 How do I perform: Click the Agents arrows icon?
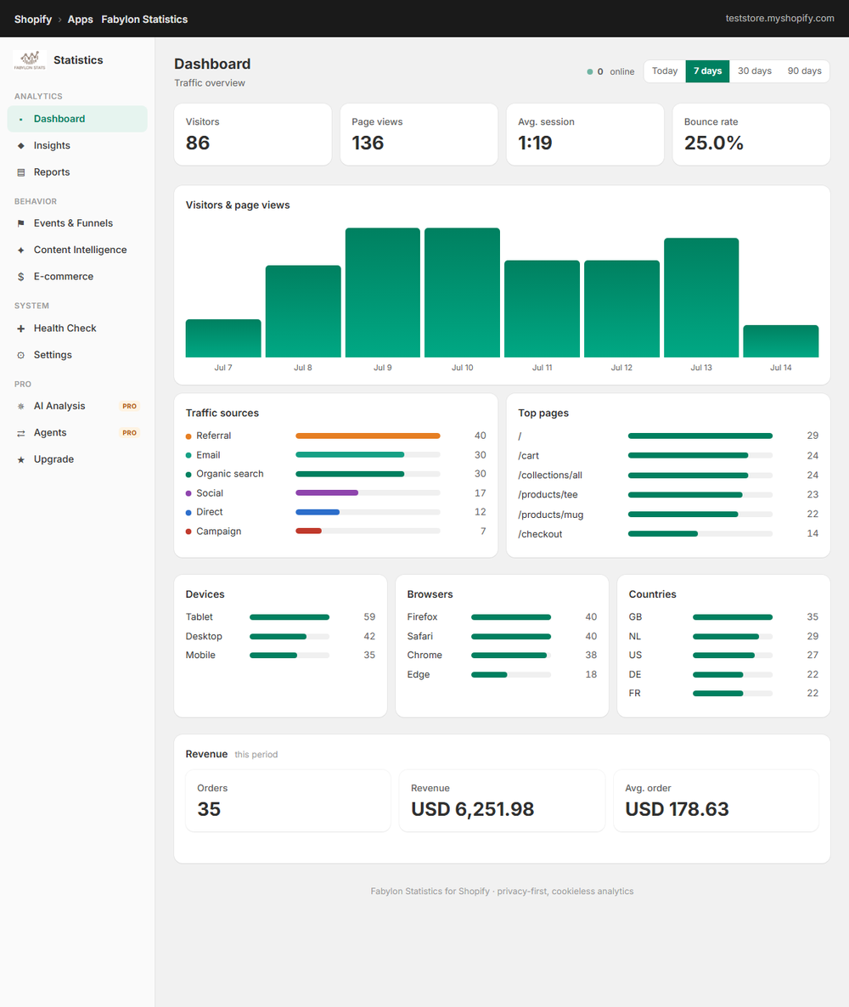[20, 433]
